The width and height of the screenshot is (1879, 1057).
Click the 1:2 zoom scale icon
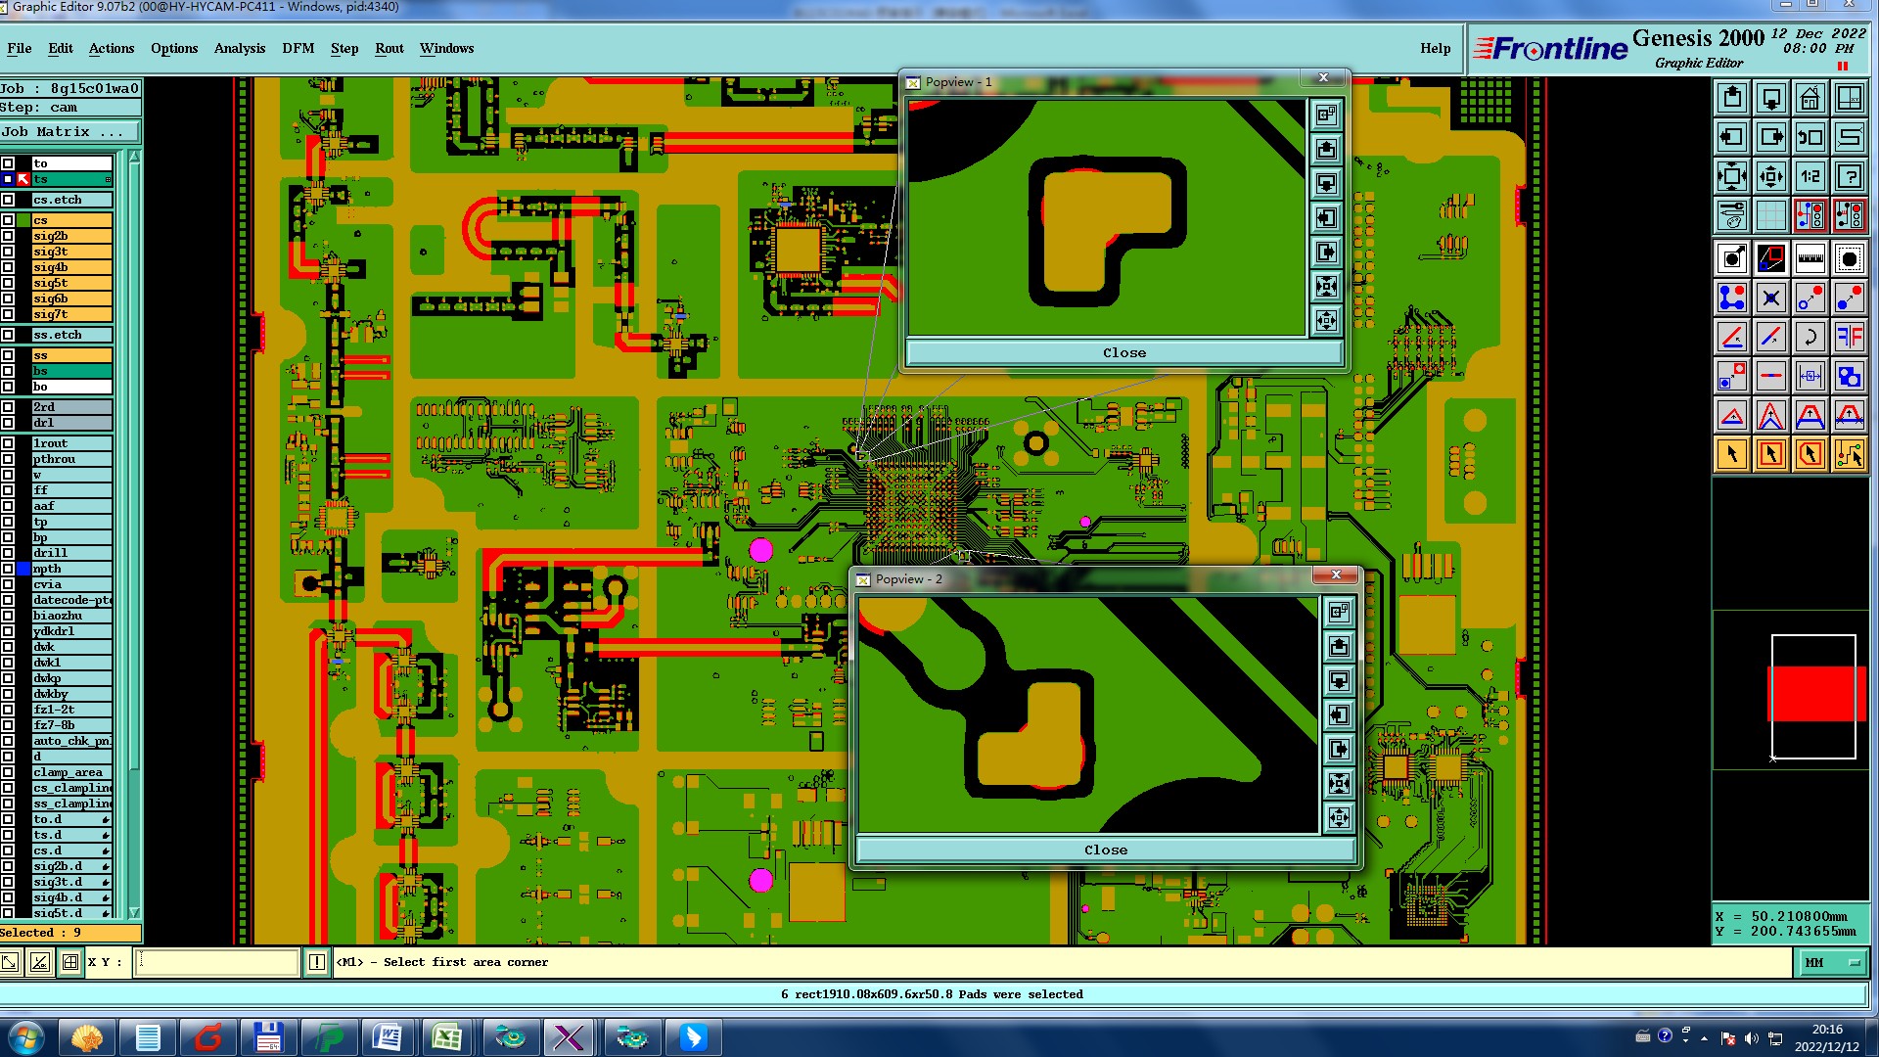[x=1810, y=177]
